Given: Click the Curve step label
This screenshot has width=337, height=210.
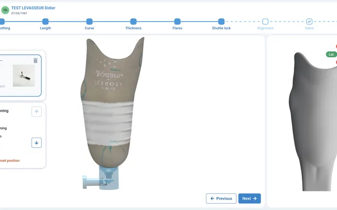Looking at the screenshot, I should click(x=90, y=28).
